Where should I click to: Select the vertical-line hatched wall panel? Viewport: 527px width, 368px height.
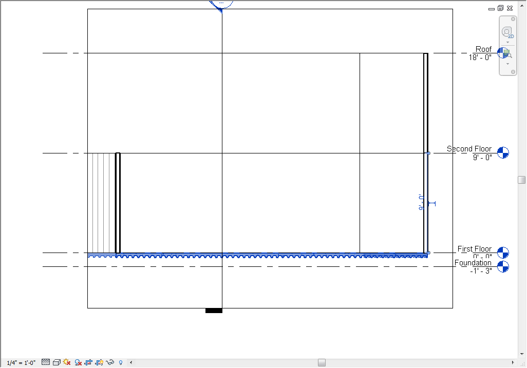[102, 203]
